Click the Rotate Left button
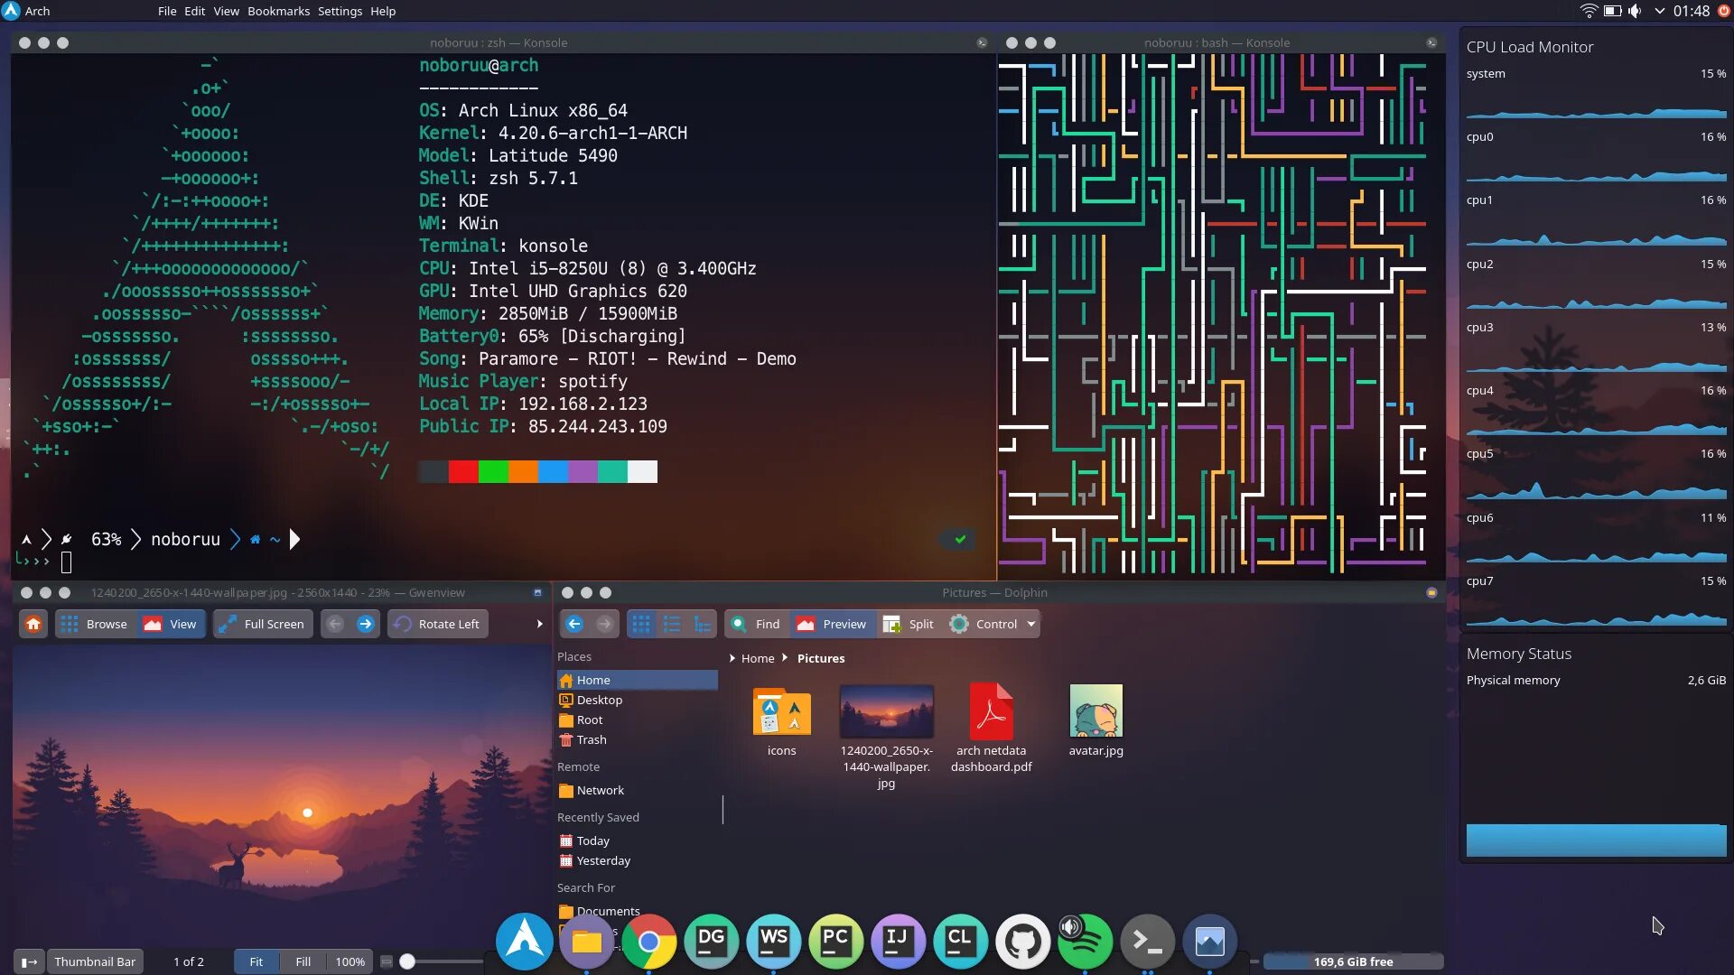The image size is (1734, 975). (x=438, y=624)
